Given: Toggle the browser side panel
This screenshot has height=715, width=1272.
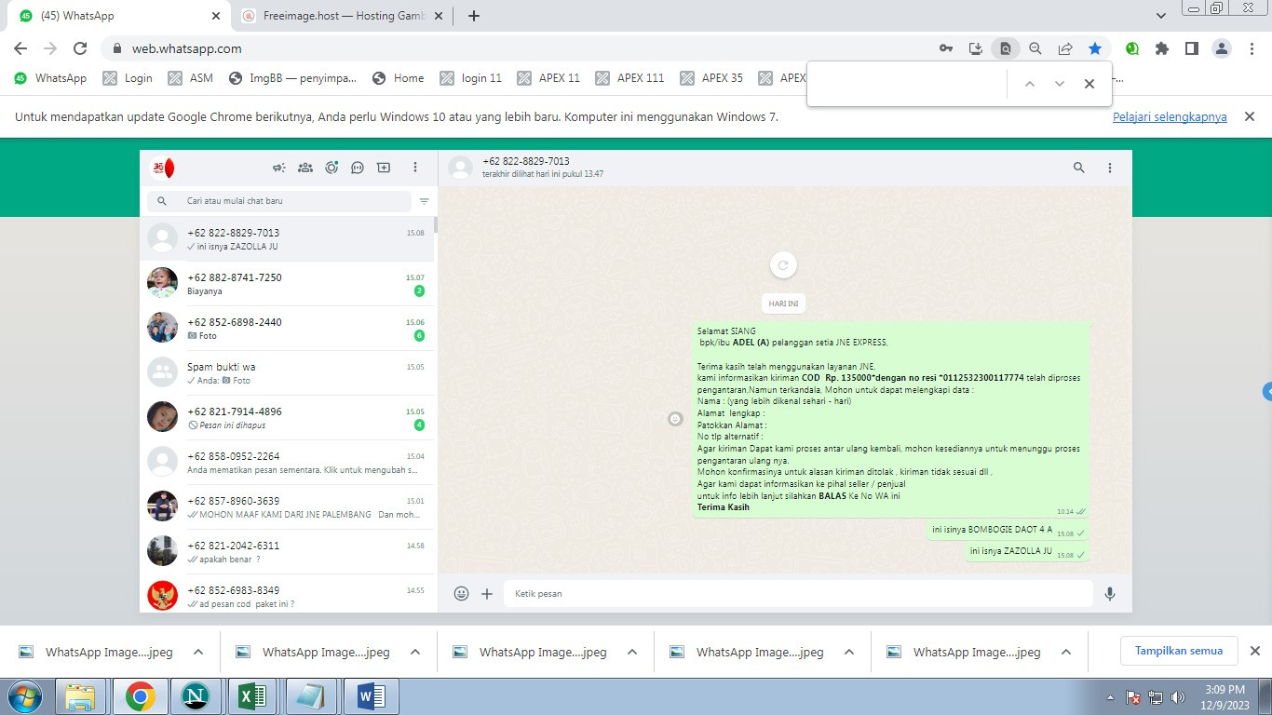Looking at the screenshot, I should pyautogui.click(x=1191, y=48).
